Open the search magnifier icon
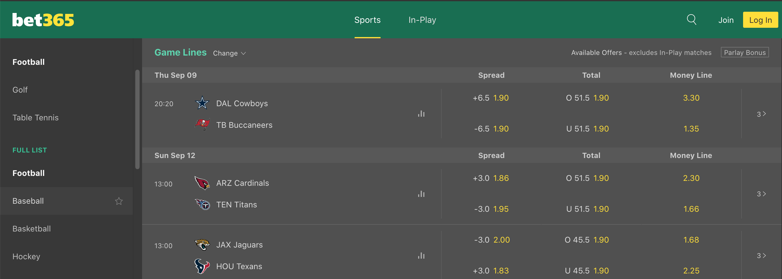The image size is (782, 279). pyautogui.click(x=692, y=20)
